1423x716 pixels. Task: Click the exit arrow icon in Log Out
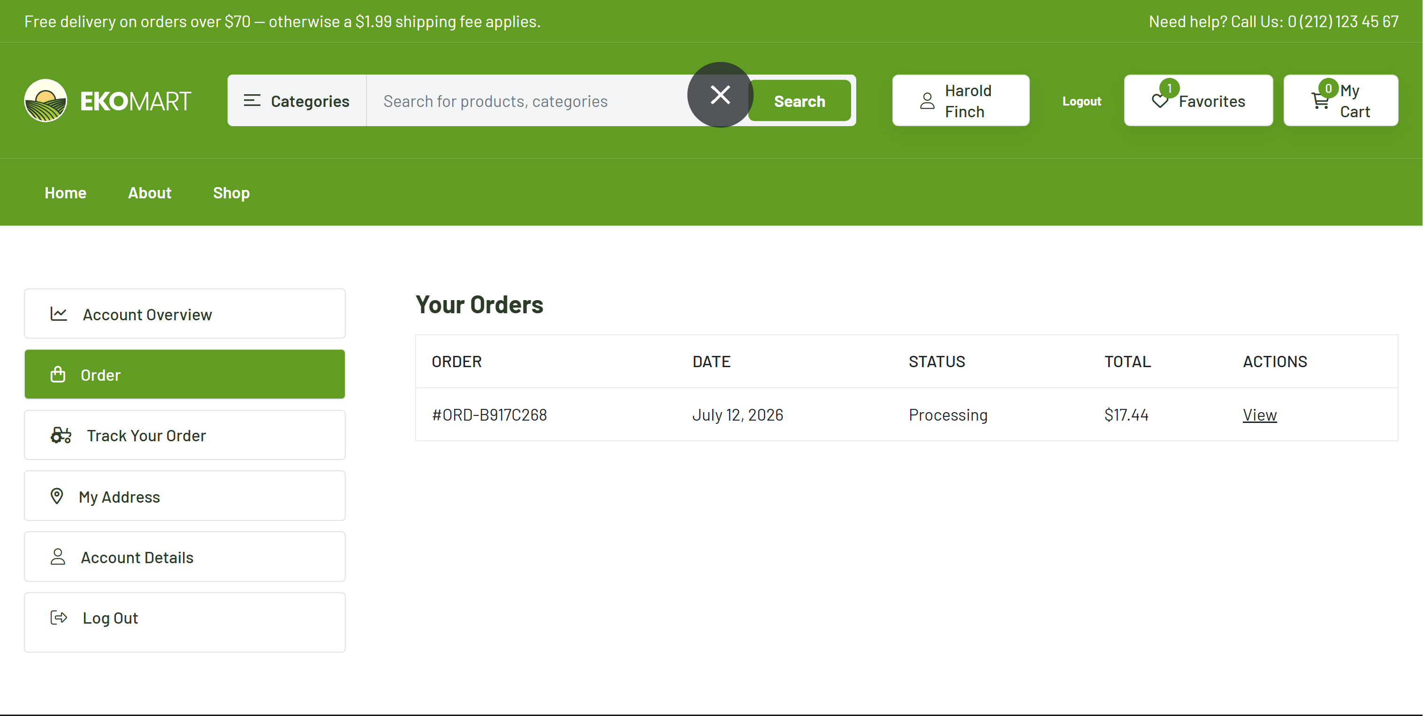pyautogui.click(x=59, y=618)
